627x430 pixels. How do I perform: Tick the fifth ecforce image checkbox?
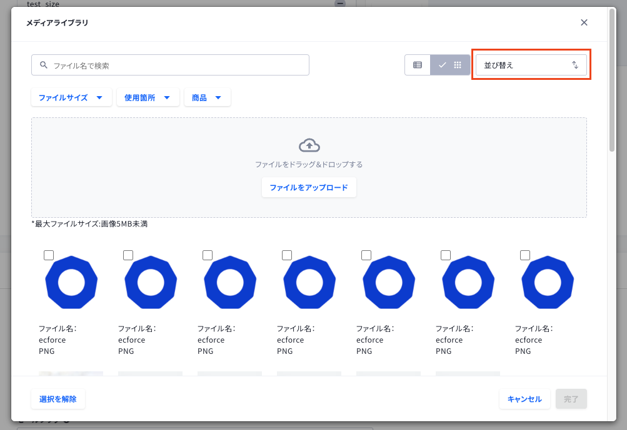point(366,255)
